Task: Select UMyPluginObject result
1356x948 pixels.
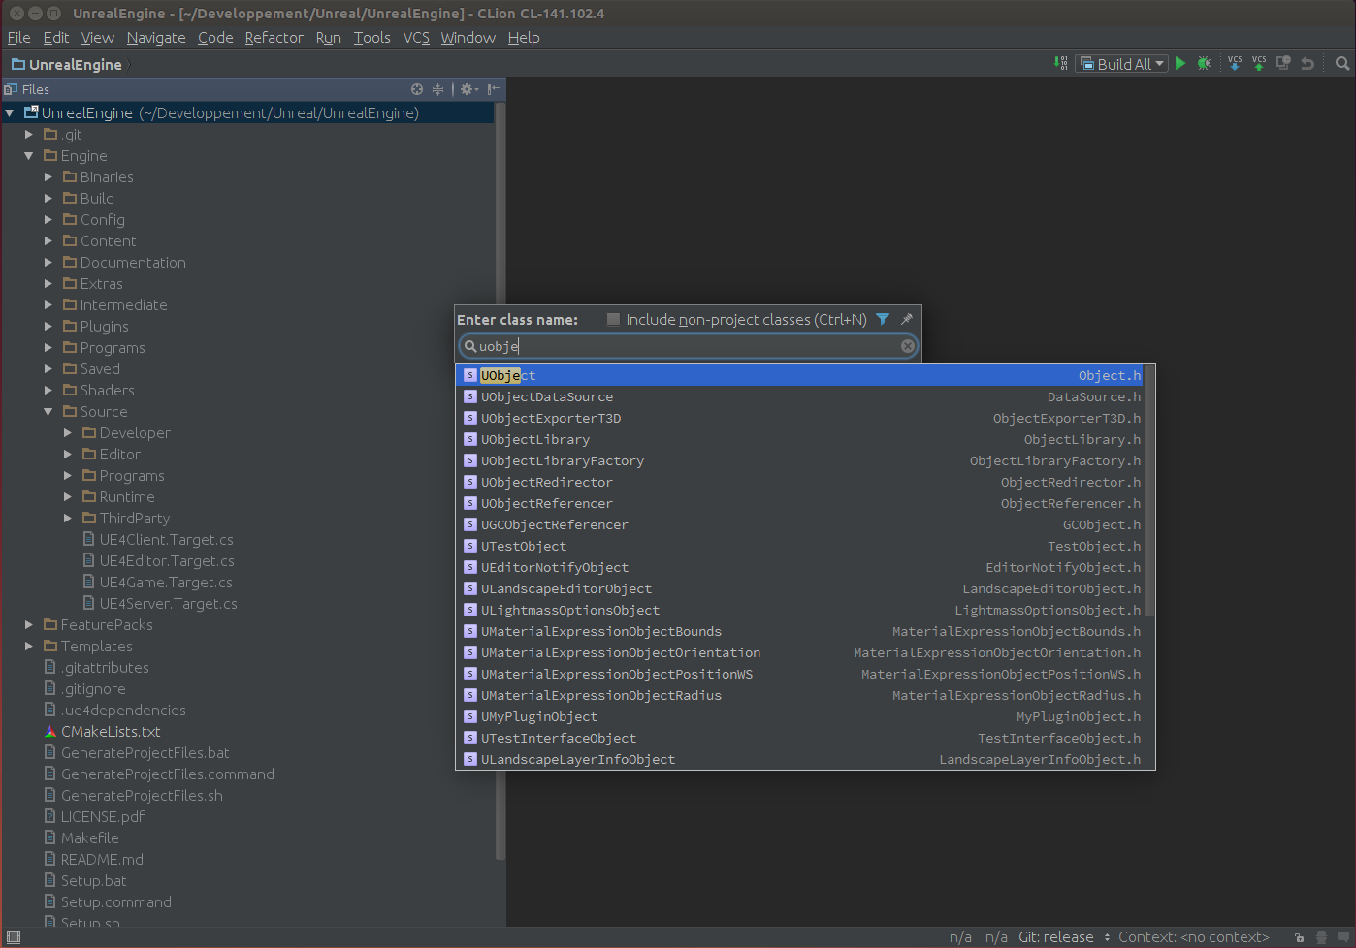Action: click(x=799, y=716)
